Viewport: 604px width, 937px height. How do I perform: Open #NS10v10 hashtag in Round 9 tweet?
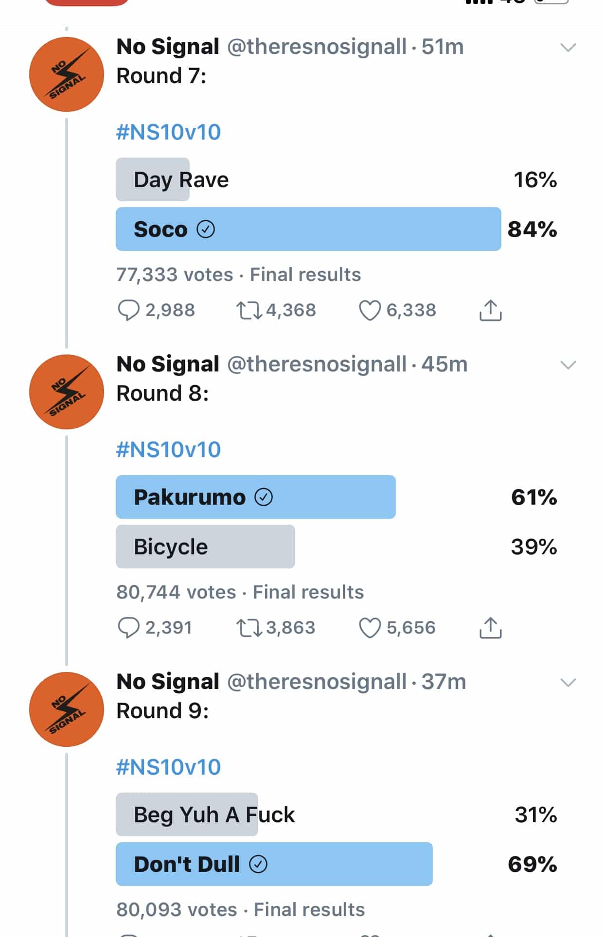(x=168, y=767)
